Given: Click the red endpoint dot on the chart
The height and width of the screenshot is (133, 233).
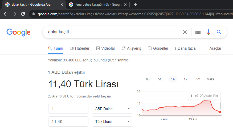Looking at the screenshot, I should point(220,112).
